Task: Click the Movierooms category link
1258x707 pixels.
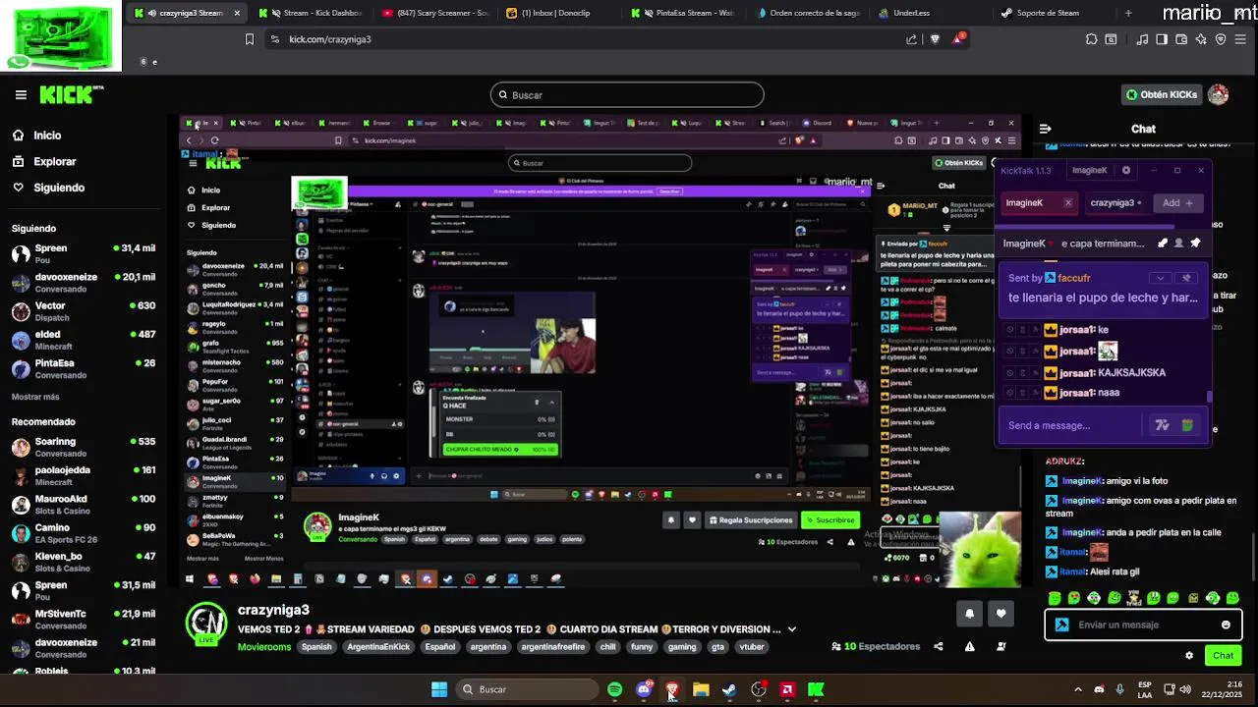Action: point(264,647)
